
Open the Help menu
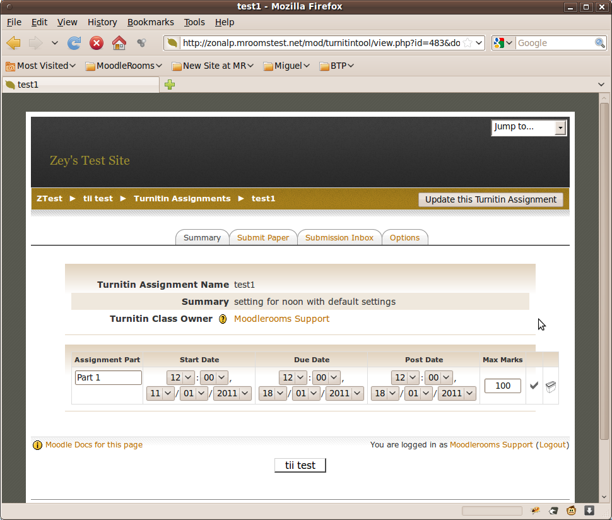point(225,22)
